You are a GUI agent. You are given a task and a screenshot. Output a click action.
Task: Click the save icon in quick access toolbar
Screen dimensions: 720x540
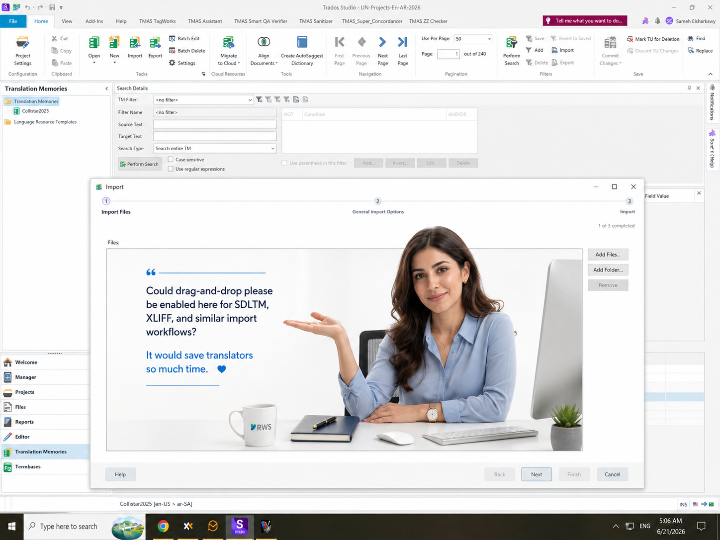pos(52,7)
